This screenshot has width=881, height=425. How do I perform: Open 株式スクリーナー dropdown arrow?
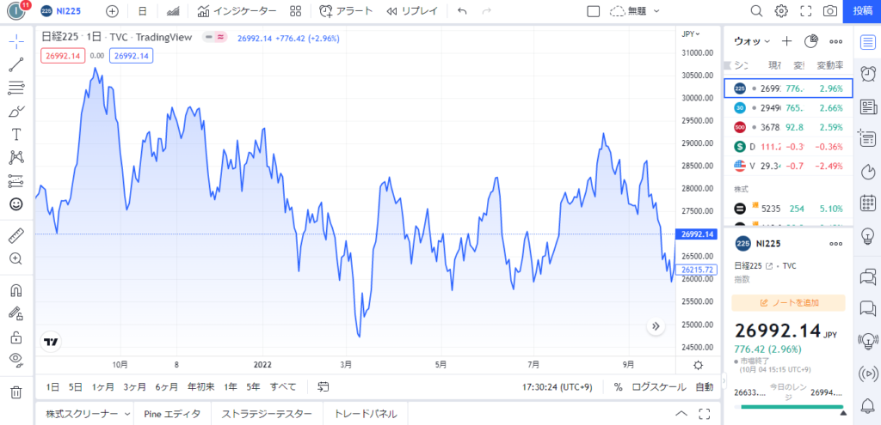(x=127, y=414)
